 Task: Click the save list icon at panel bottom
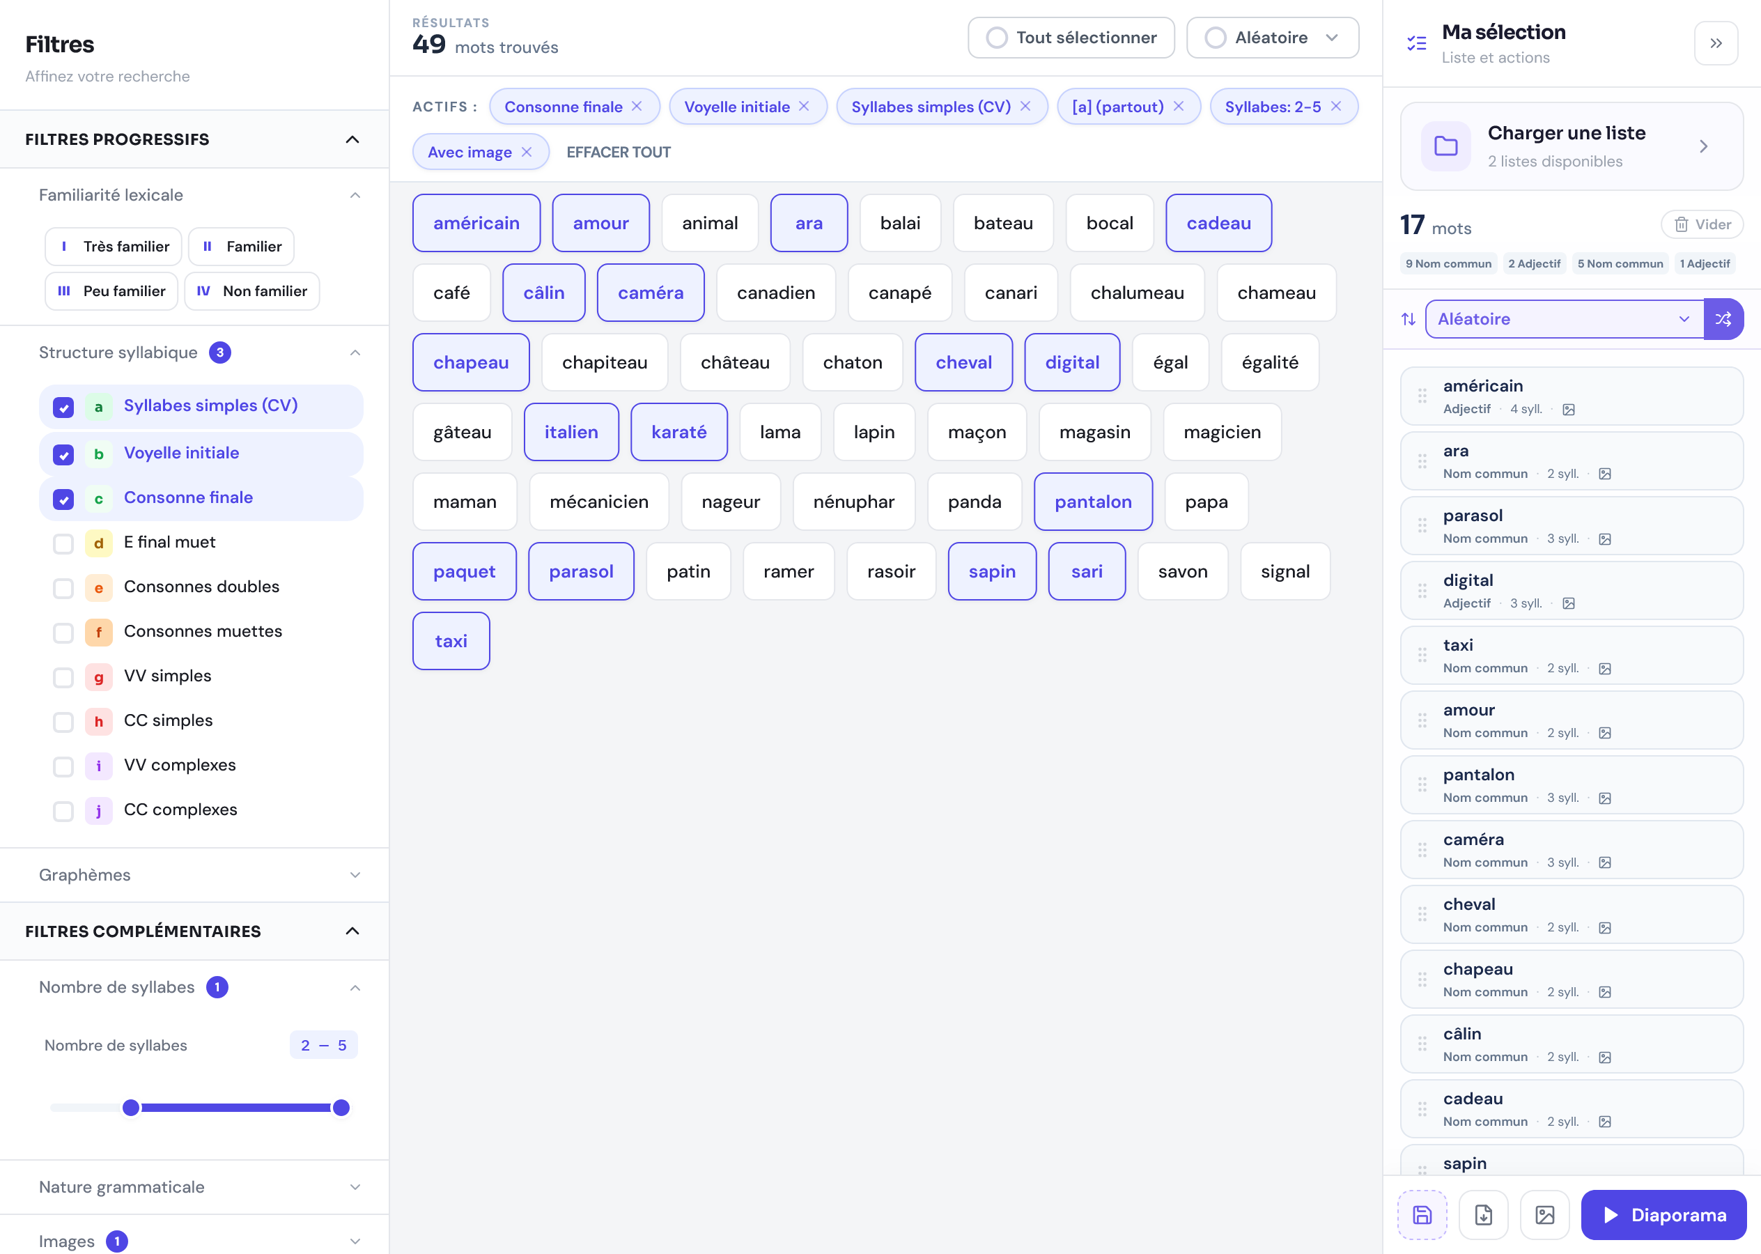tap(1422, 1214)
